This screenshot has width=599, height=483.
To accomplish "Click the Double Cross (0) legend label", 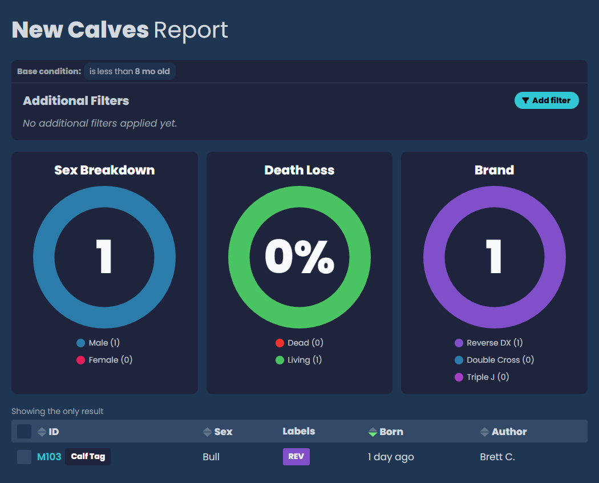I will pyautogui.click(x=500, y=360).
